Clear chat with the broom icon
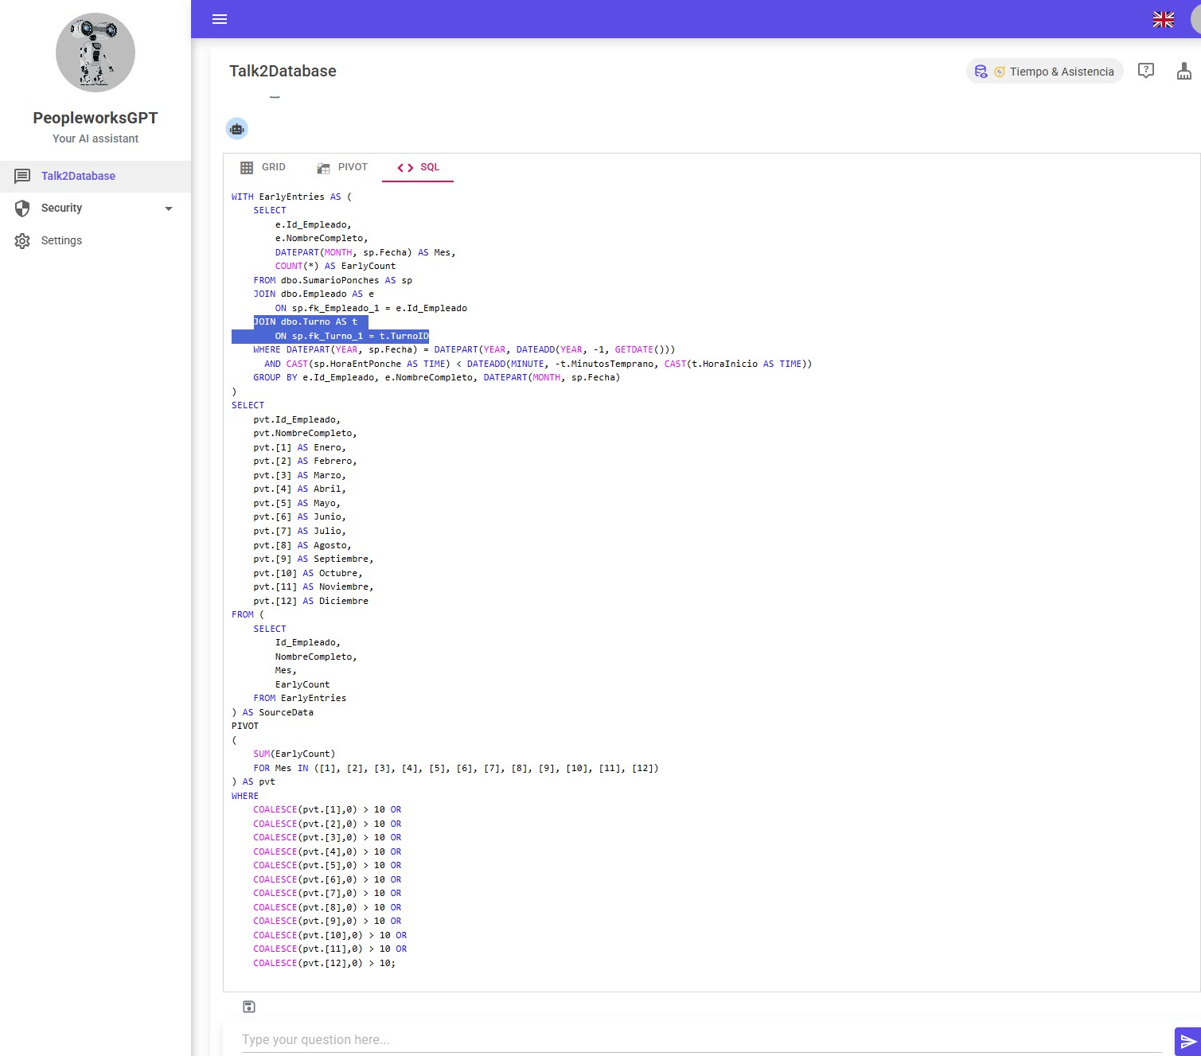 (1184, 71)
